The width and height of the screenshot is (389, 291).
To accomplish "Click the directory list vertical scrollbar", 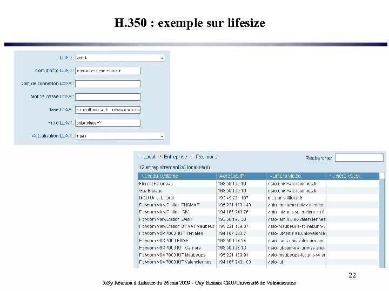I will [382, 220].
